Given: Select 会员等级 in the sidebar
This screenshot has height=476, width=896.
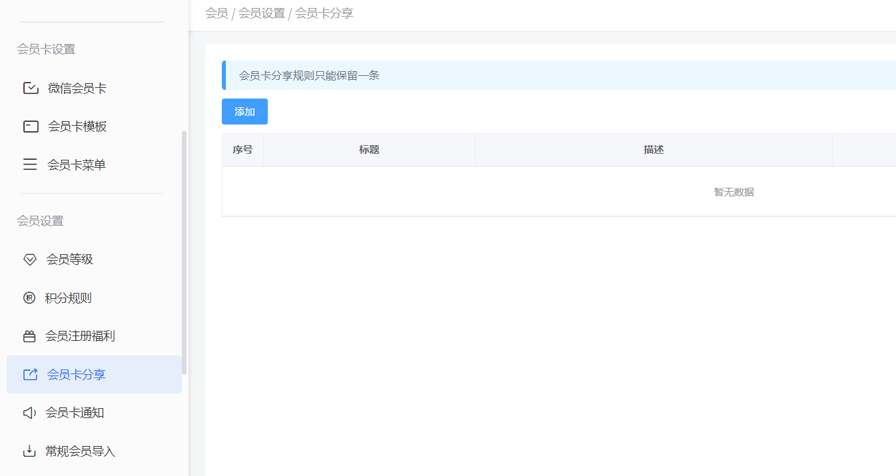Looking at the screenshot, I should 94,260.
